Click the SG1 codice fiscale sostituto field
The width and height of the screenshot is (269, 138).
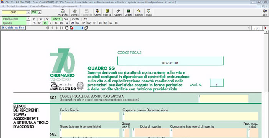pos(223,99)
